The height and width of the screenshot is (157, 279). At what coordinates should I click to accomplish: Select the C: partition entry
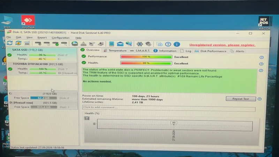[x=43, y=96]
